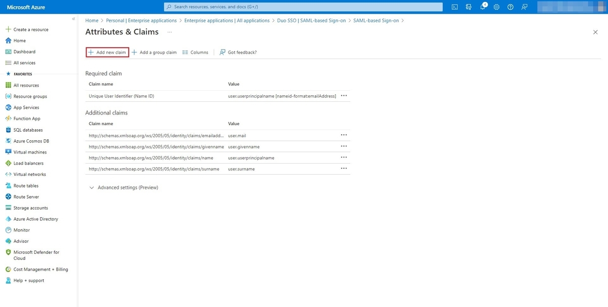Viewport: 608px width, 307px height.
Task: Open the Columns selector
Action: [195, 52]
